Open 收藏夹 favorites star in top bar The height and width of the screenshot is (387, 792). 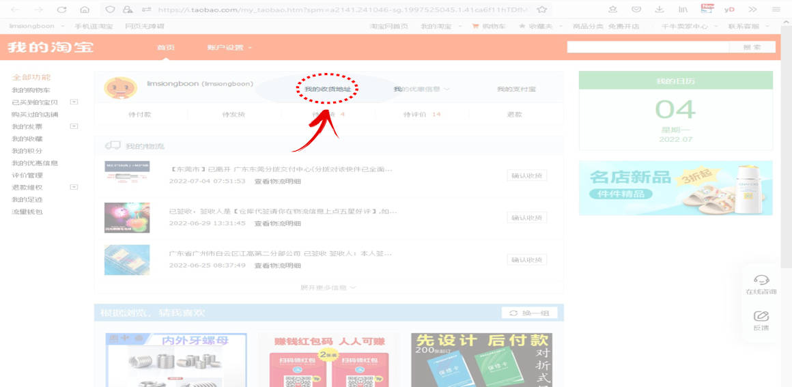coord(536,26)
